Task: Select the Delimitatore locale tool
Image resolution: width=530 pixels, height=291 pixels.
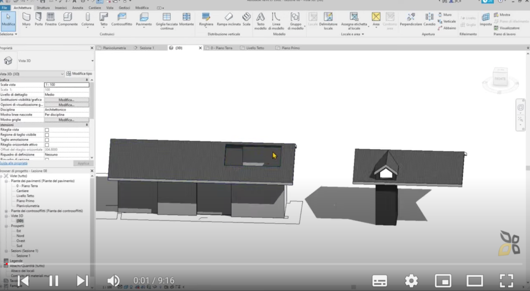Action: tap(328, 21)
